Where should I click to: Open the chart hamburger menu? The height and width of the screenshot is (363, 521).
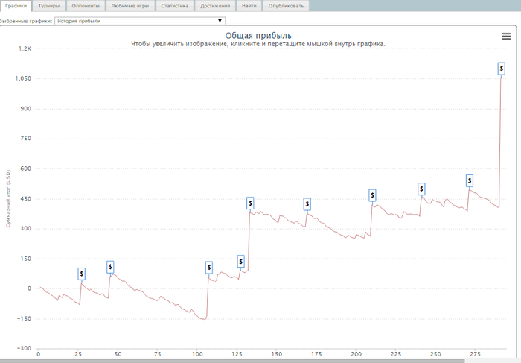[506, 37]
